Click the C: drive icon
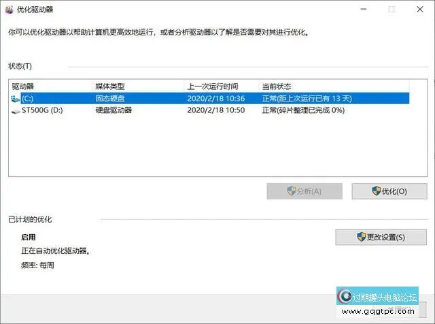The width and height of the screenshot is (435, 324). pos(16,98)
